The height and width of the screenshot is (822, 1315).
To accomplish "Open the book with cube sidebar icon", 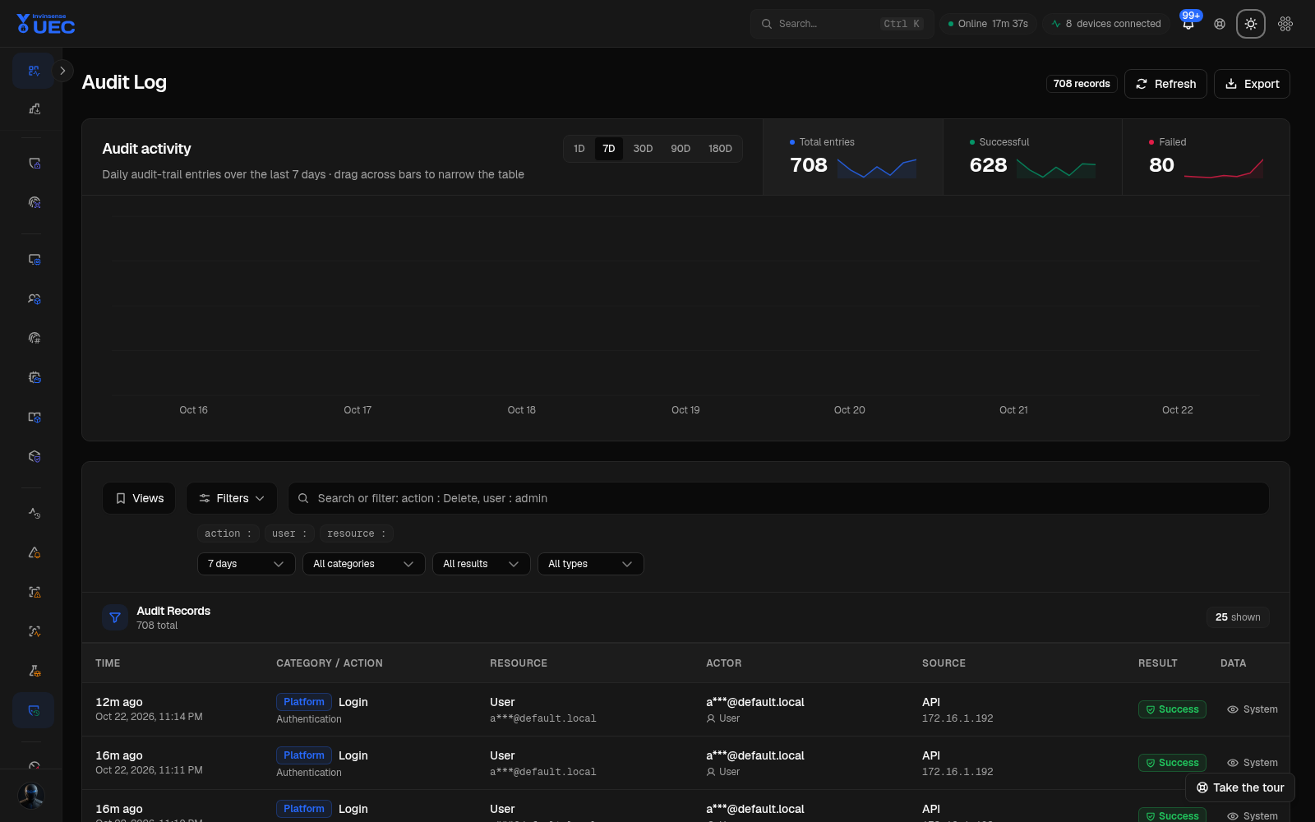I will pos(34,417).
